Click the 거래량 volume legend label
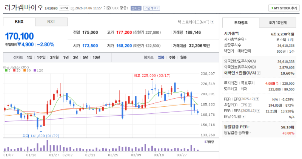Screen dimensions: 302x159 click(210, 142)
